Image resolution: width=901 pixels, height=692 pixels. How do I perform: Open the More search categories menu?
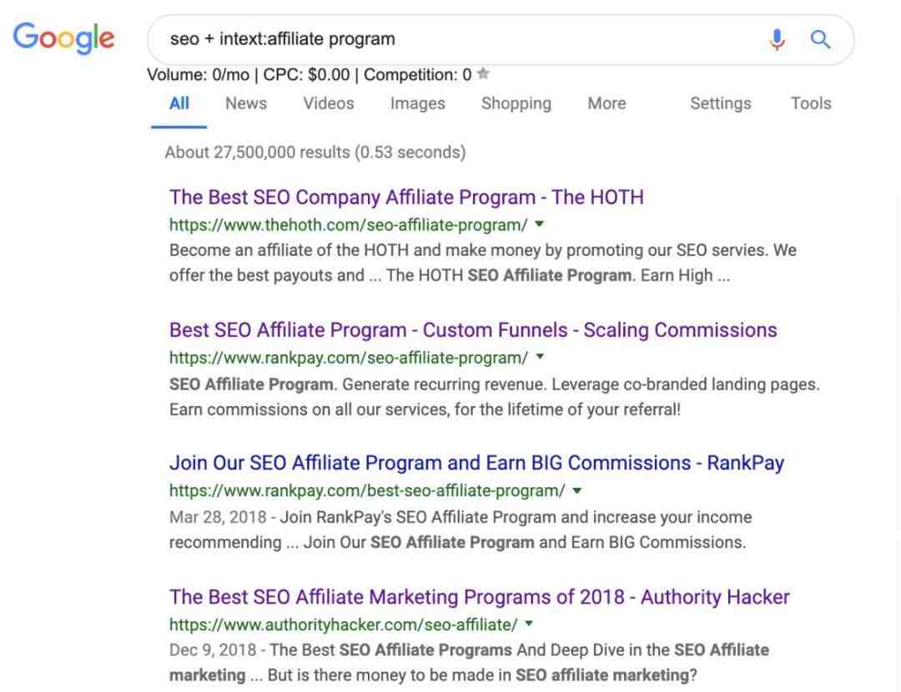607,103
